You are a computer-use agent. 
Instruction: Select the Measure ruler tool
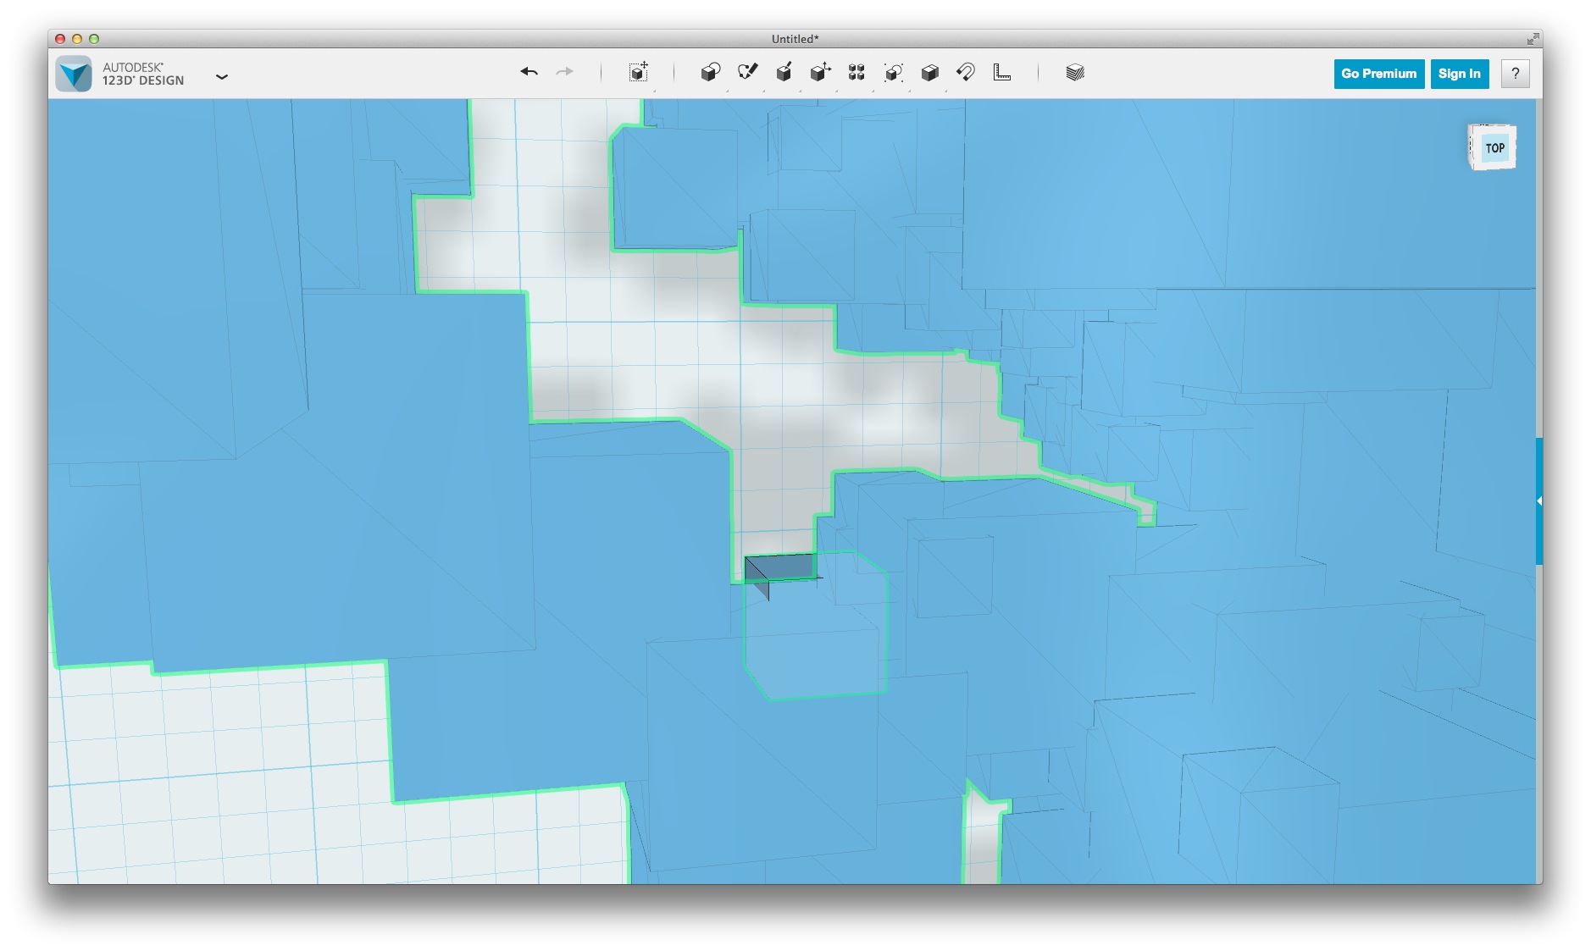click(1002, 72)
